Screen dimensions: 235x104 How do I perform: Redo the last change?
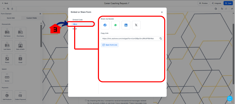pos(226,9)
